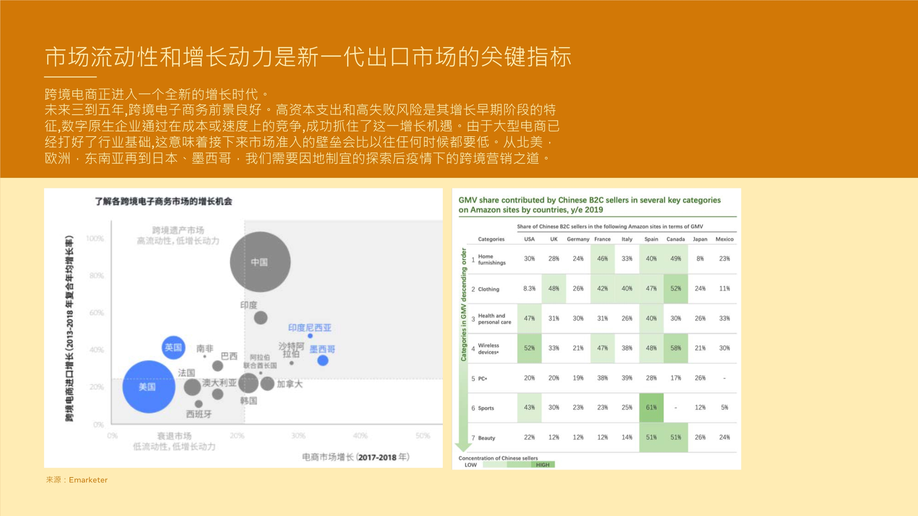918x516 pixels.
Task: Select the 61% Sports Spain cell
Action: click(x=651, y=408)
